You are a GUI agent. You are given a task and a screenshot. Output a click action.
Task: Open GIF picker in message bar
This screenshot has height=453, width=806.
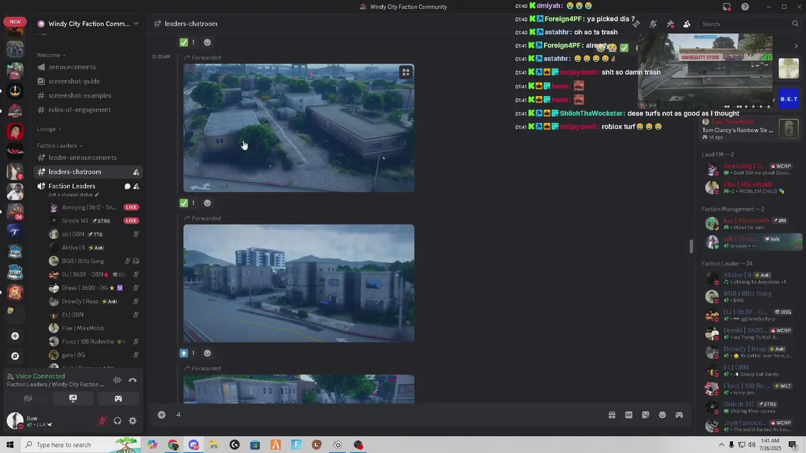point(628,415)
